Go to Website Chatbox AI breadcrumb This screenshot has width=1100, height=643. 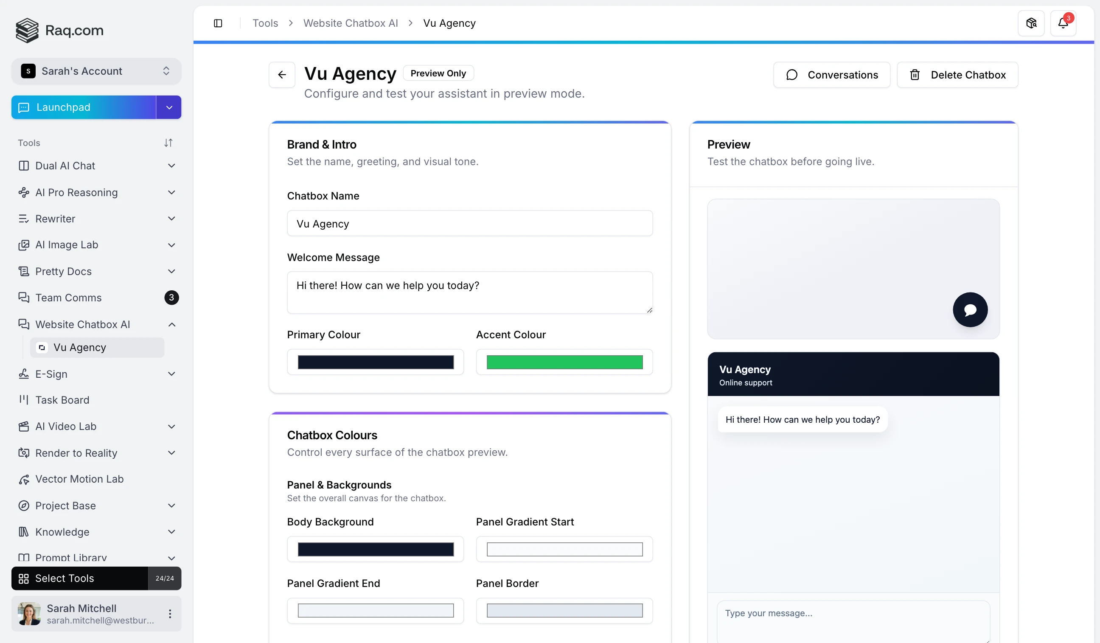tap(351, 23)
